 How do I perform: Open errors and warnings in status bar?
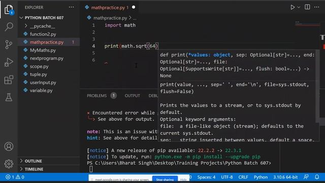coord(15,177)
